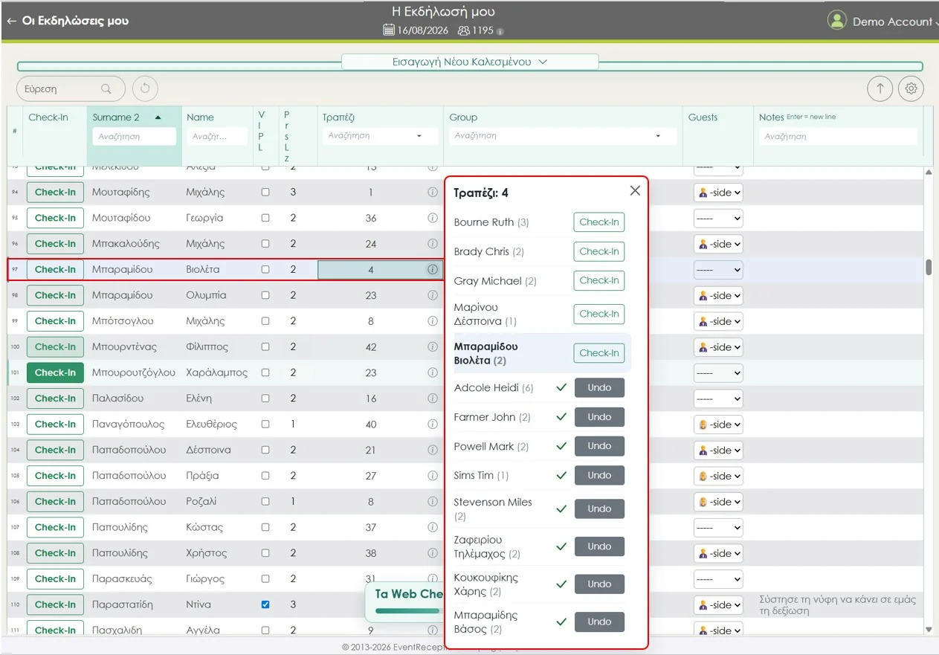Check in Bourne Ruth in popup
The image size is (939, 655).
point(598,222)
